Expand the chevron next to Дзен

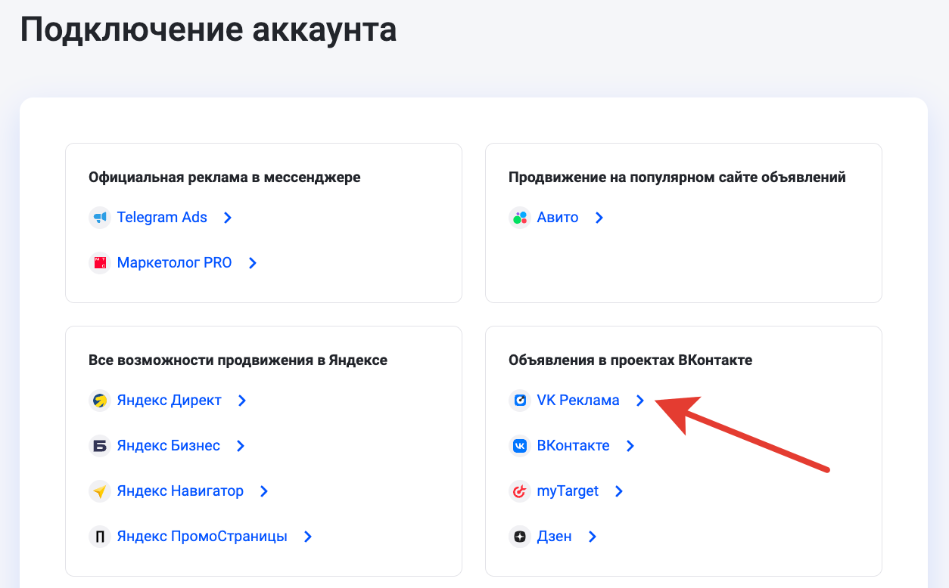click(x=593, y=536)
